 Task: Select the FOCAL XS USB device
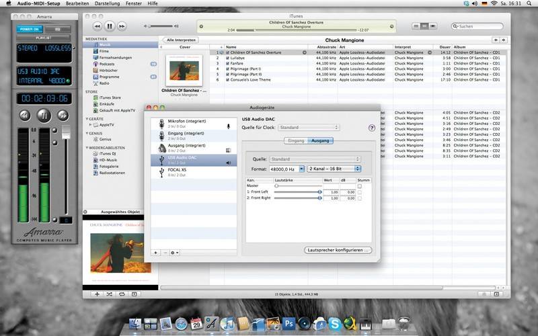194,172
